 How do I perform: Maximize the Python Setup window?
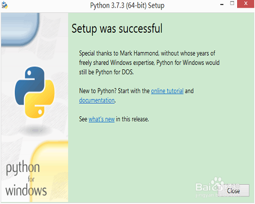(x=232, y=4)
